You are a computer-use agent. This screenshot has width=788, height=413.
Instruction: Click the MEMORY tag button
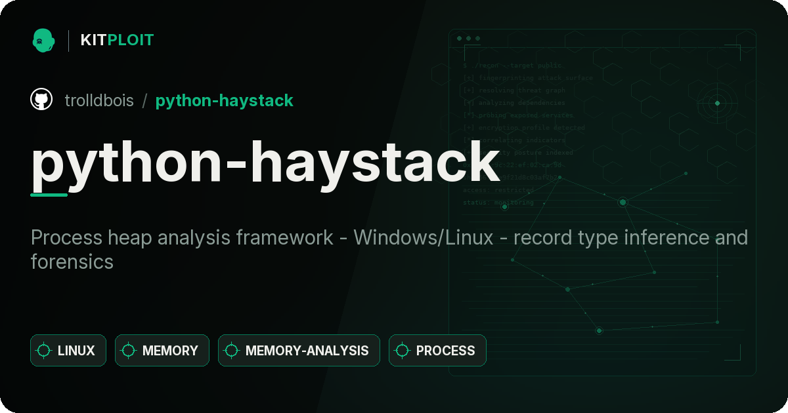point(162,351)
